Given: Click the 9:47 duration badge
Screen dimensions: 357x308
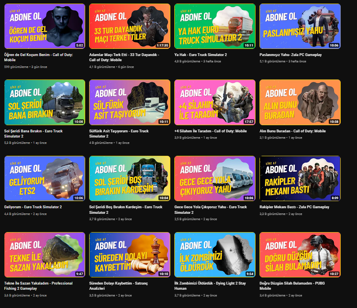Looking at the screenshot, I should click(x=80, y=274).
